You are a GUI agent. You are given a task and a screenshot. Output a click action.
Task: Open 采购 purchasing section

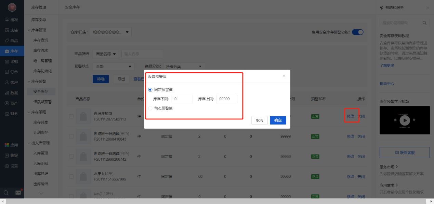12,62
